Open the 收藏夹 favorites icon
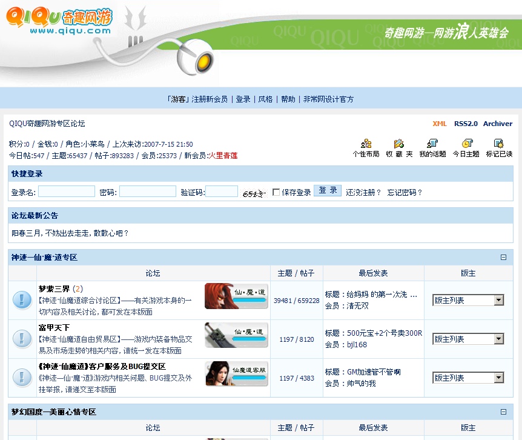The height and width of the screenshot is (440, 522). click(399, 144)
